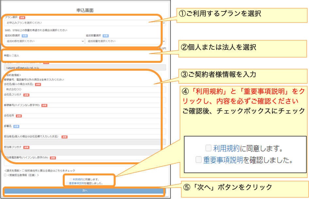Open the 追加容量選択 dropdown

tap(126, 40)
